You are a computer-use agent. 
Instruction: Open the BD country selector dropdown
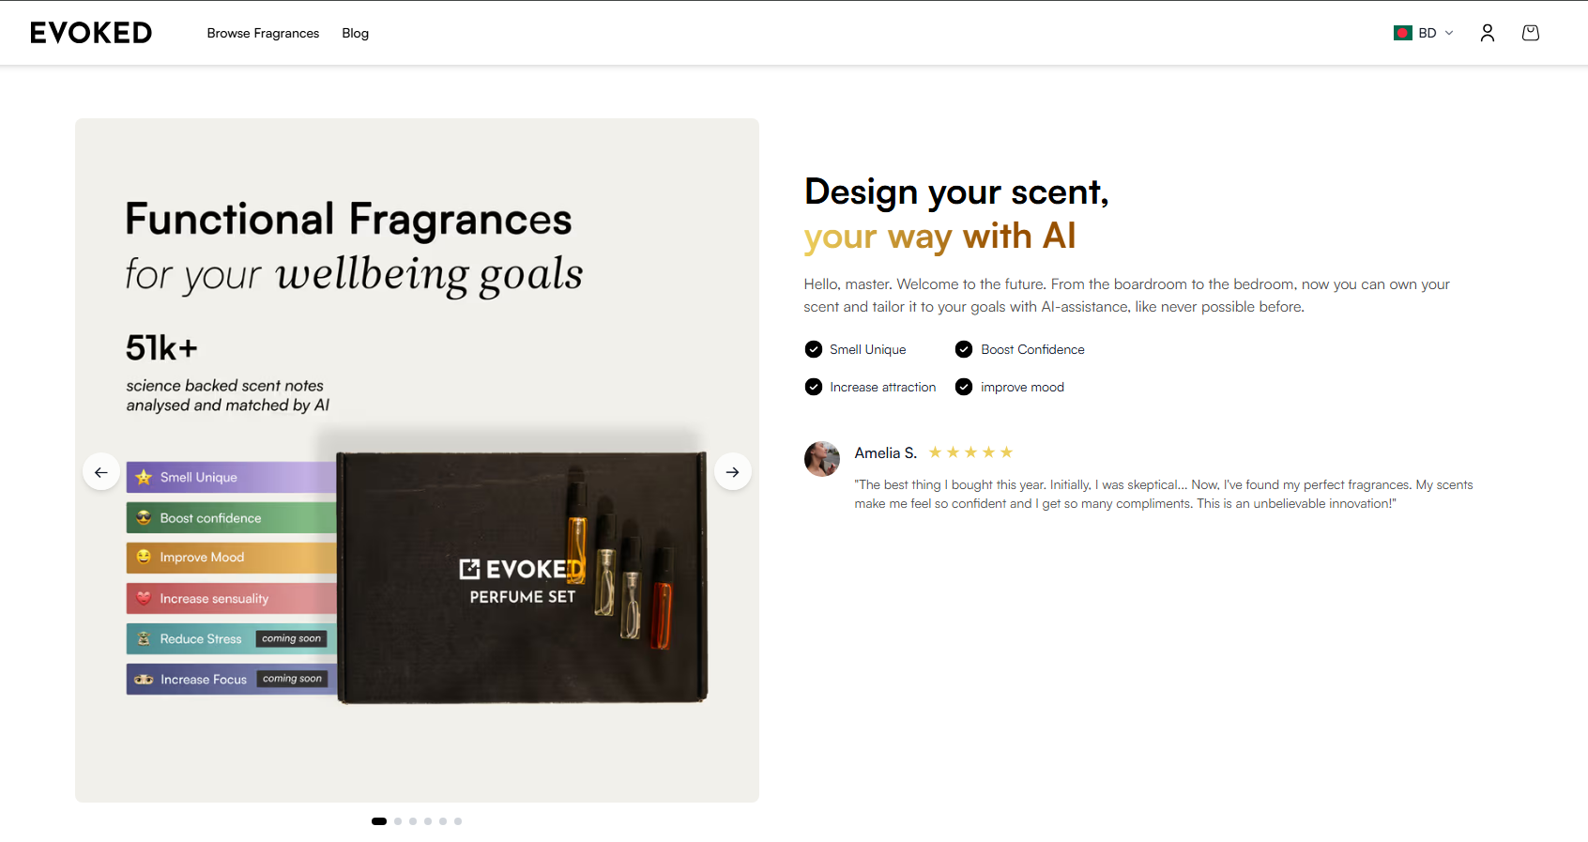[x=1423, y=33]
